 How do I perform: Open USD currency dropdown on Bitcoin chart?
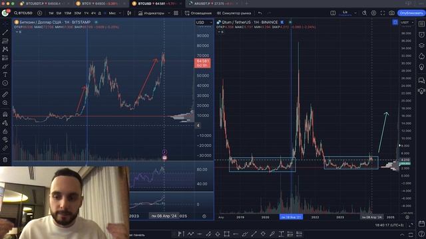coord(204,23)
